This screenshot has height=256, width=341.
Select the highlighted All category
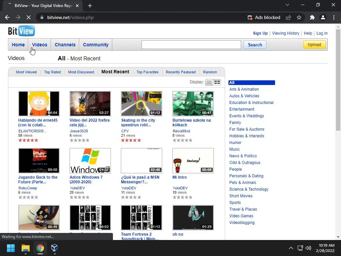pos(252,83)
